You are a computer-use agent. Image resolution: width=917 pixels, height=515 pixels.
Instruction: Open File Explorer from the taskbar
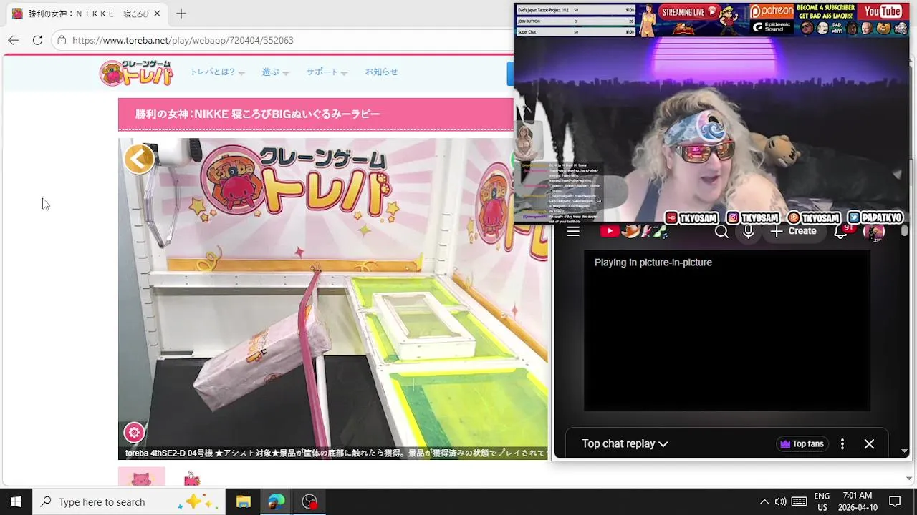coord(243,502)
